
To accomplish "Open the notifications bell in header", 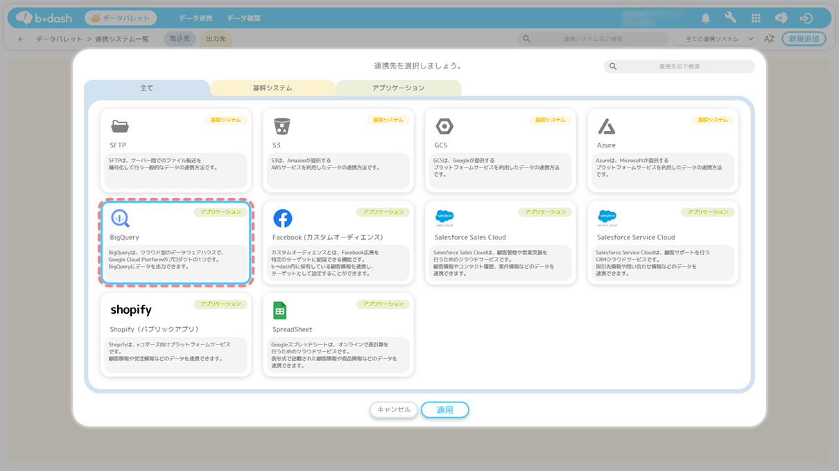I will click(x=706, y=18).
